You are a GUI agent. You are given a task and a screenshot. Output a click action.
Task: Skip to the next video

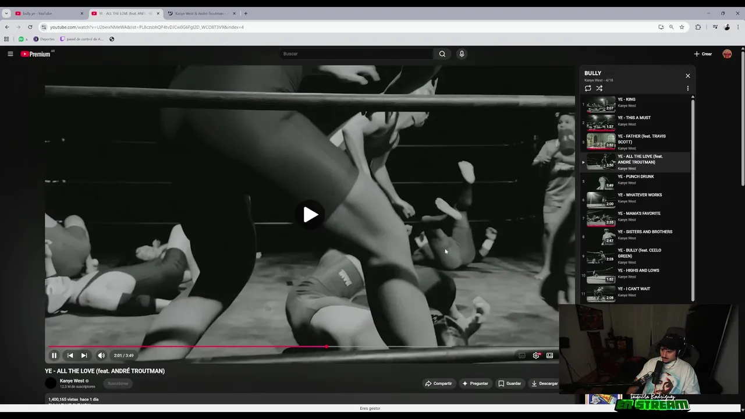pos(84,356)
